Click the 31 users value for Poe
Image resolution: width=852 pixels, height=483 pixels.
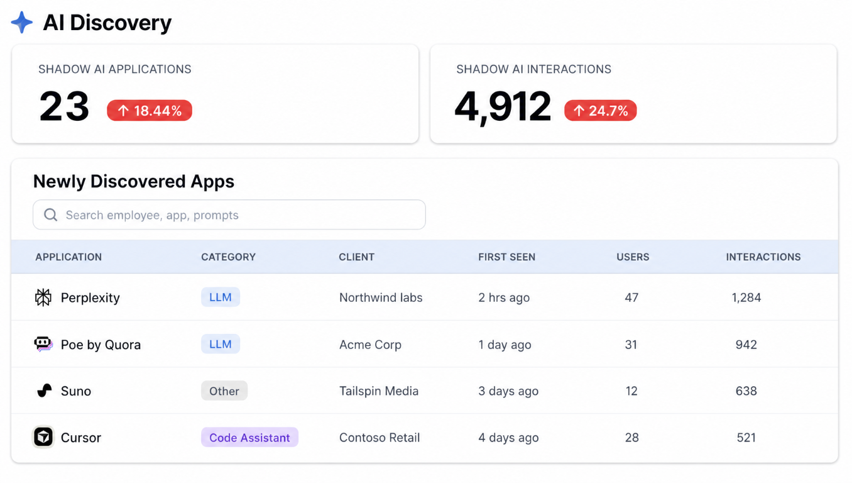click(631, 345)
